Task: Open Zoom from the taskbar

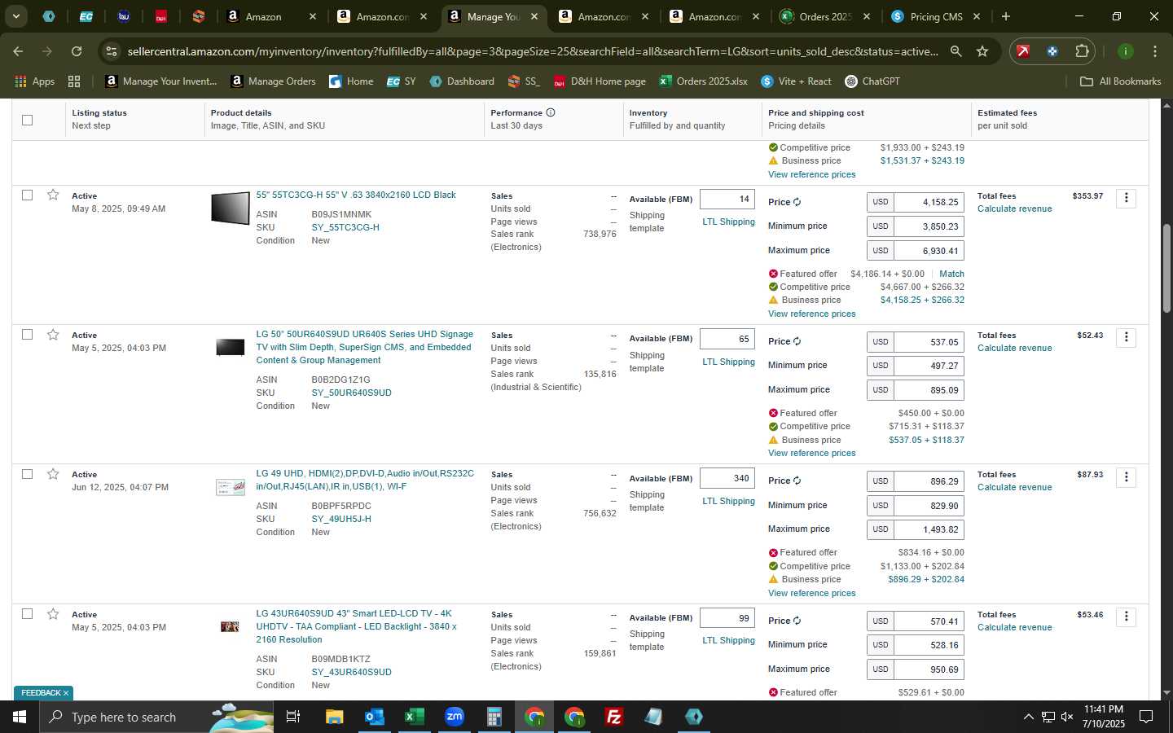Action: pos(455,717)
